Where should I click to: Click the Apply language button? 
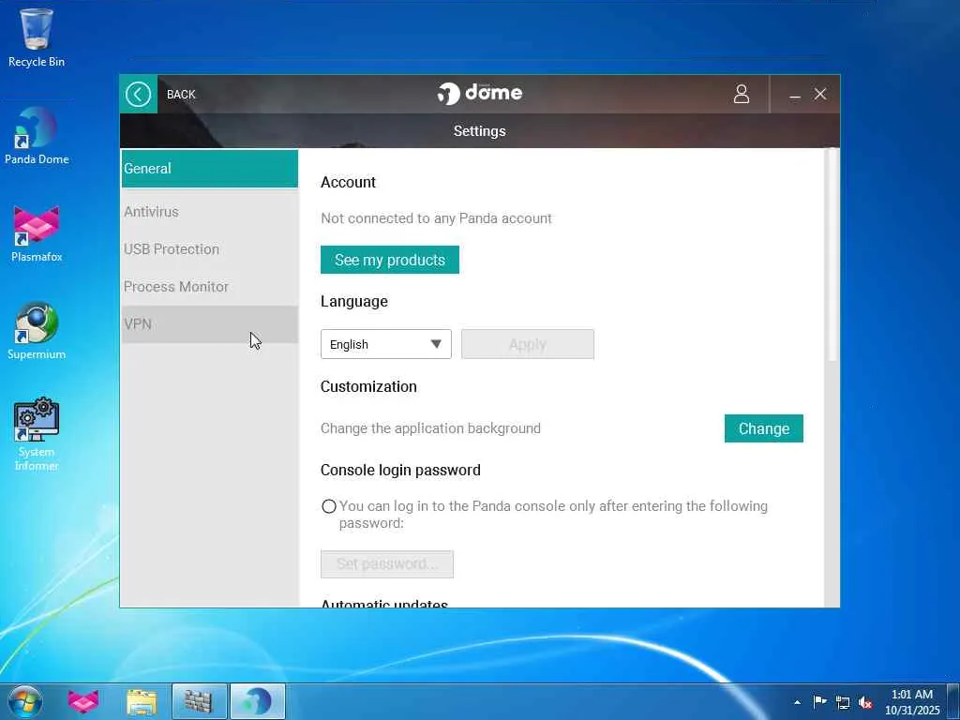(x=527, y=344)
